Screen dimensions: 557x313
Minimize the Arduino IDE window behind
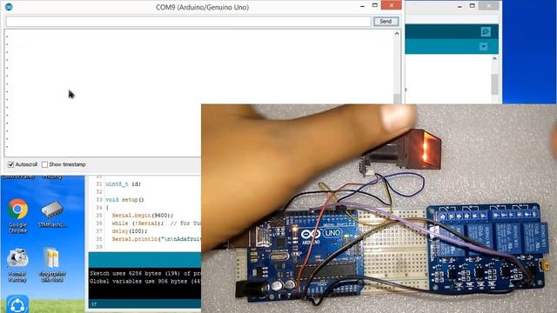tap(460, 6)
